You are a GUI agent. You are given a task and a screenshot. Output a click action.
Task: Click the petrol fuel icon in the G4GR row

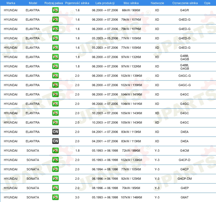tap(55, 10)
